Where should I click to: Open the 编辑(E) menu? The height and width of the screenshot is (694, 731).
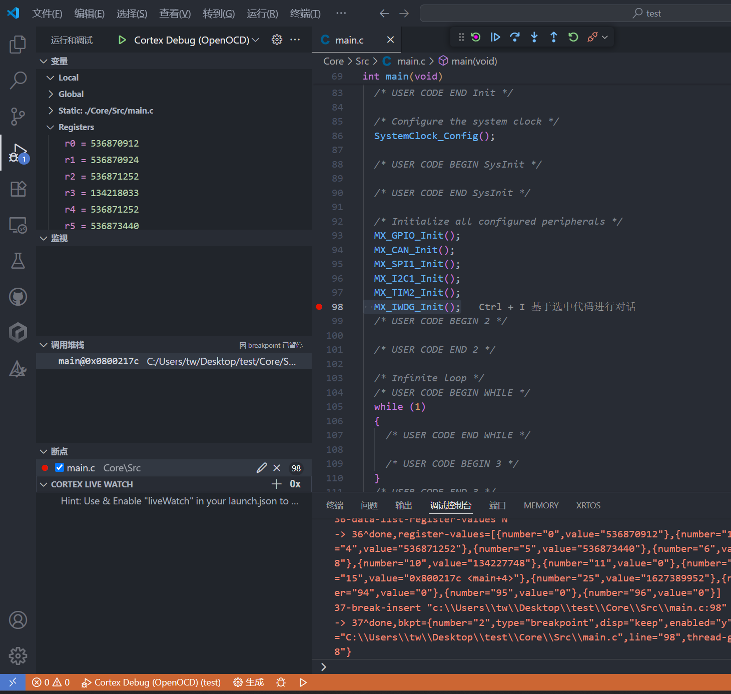point(90,14)
